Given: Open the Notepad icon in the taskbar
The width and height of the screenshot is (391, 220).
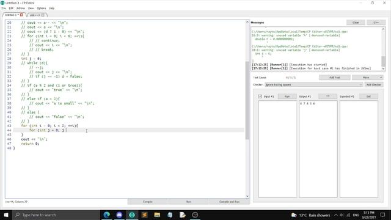Looking at the screenshot, I should pyautogui.click(x=170, y=215).
